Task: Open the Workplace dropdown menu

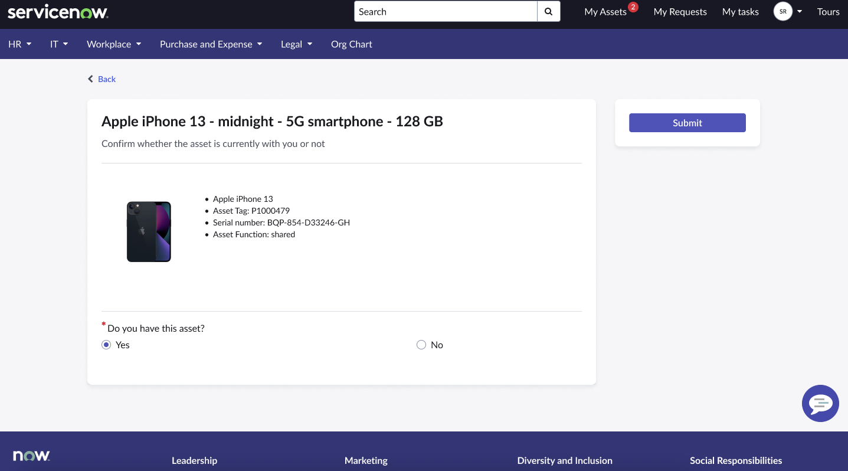Action: click(114, 44)
